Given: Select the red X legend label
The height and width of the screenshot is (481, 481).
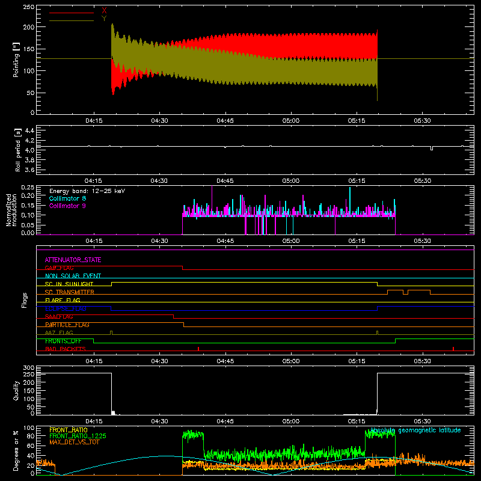Looking at the screenshot, I should (x=104, y=11).
